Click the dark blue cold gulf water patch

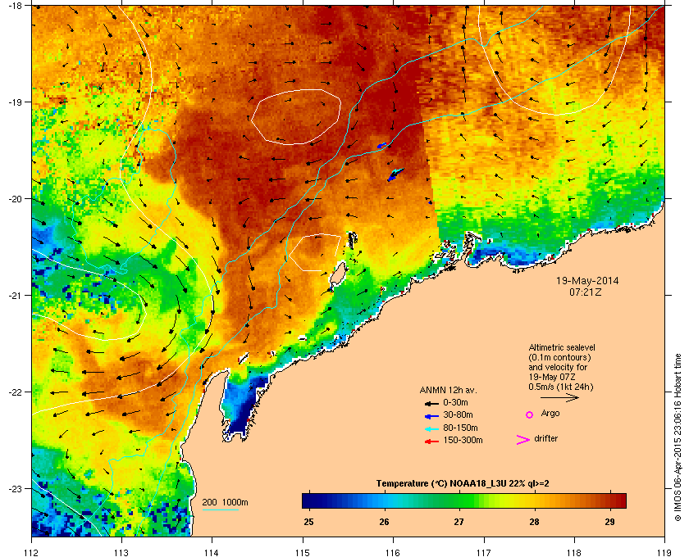coord(241,406)
